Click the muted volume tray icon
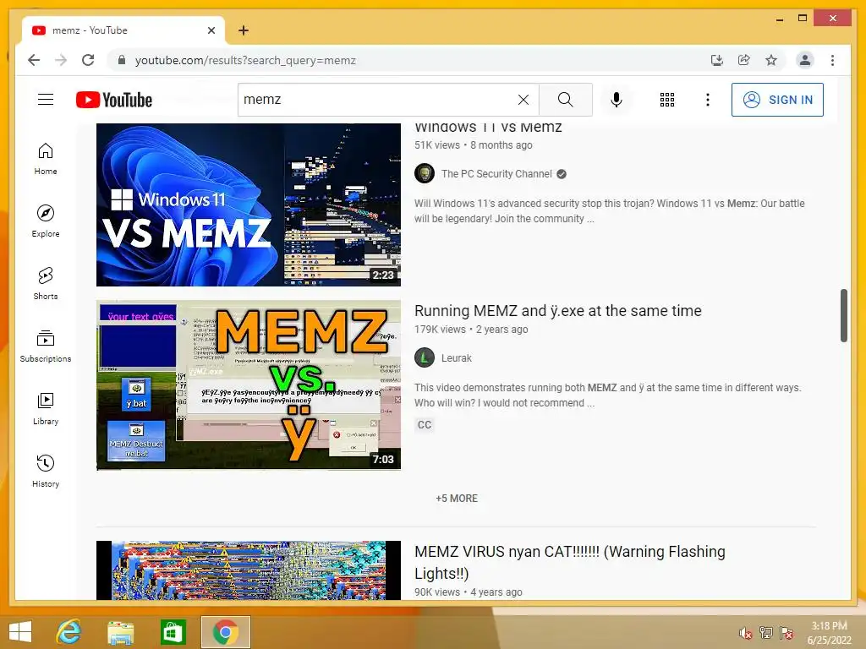Image resolution: width=866 pixels, height=649 pixels. pos(745,633)
